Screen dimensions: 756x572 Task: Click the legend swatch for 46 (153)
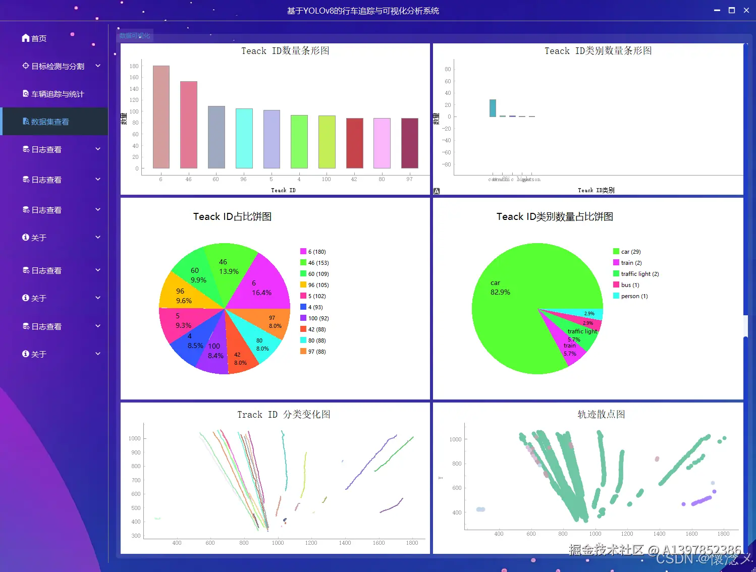303,262
